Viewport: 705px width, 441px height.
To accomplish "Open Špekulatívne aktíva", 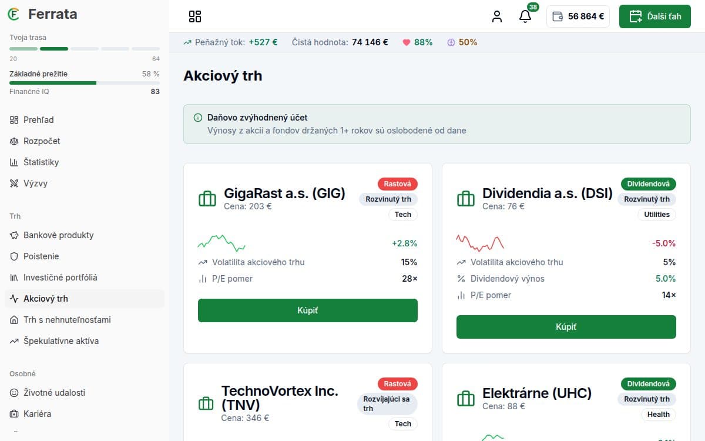I will (85, 341).
